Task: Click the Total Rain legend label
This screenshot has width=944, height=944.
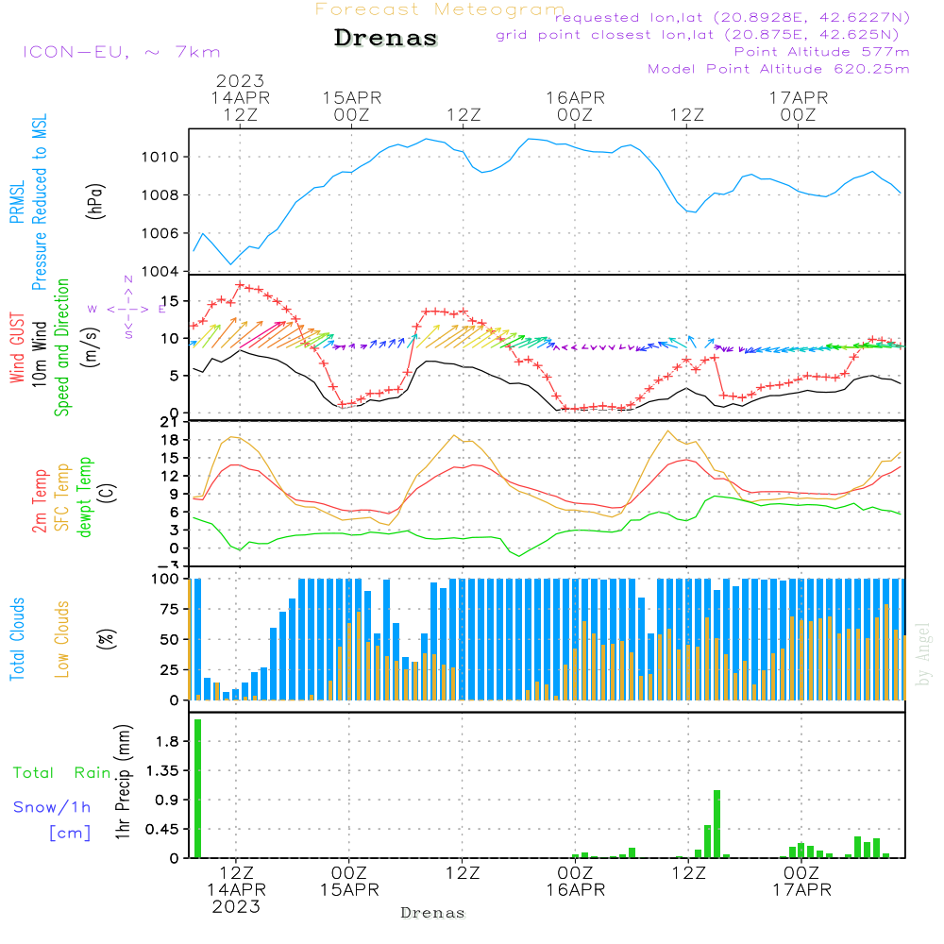Action: [61, 773]
